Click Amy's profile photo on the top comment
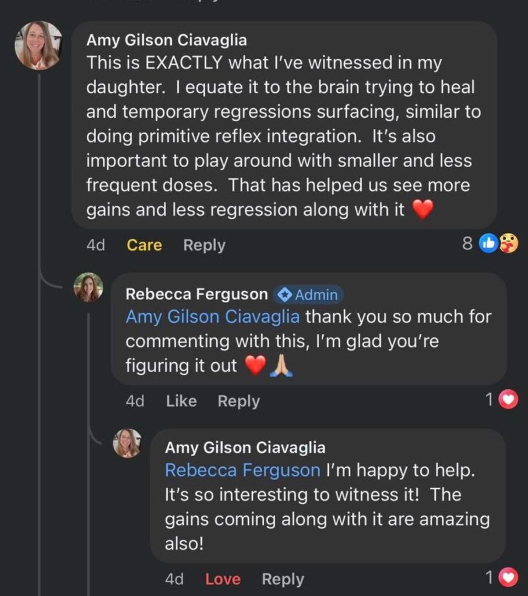The image size is (528, 596). 38,45
